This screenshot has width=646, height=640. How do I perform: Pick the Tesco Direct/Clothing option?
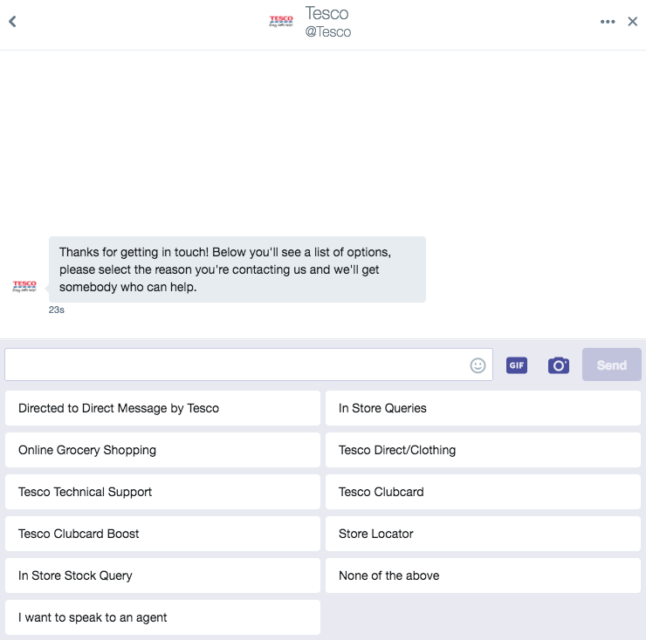click(x=483, y=450)
